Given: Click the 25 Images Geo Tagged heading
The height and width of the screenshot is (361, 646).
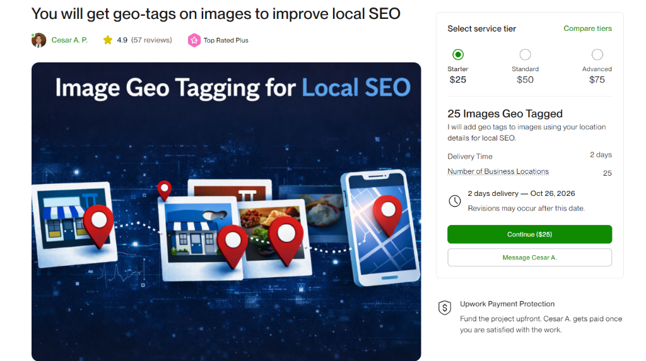Looking at the screenshot, I should point(505,113).
